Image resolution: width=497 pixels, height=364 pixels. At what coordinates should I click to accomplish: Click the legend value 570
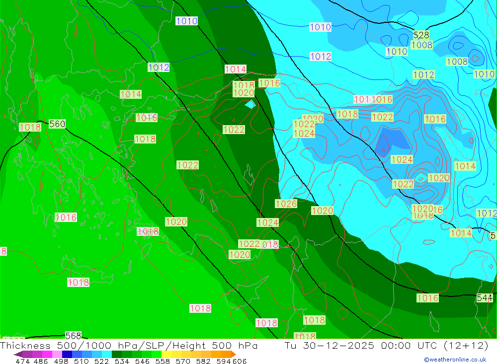[183, 361]
